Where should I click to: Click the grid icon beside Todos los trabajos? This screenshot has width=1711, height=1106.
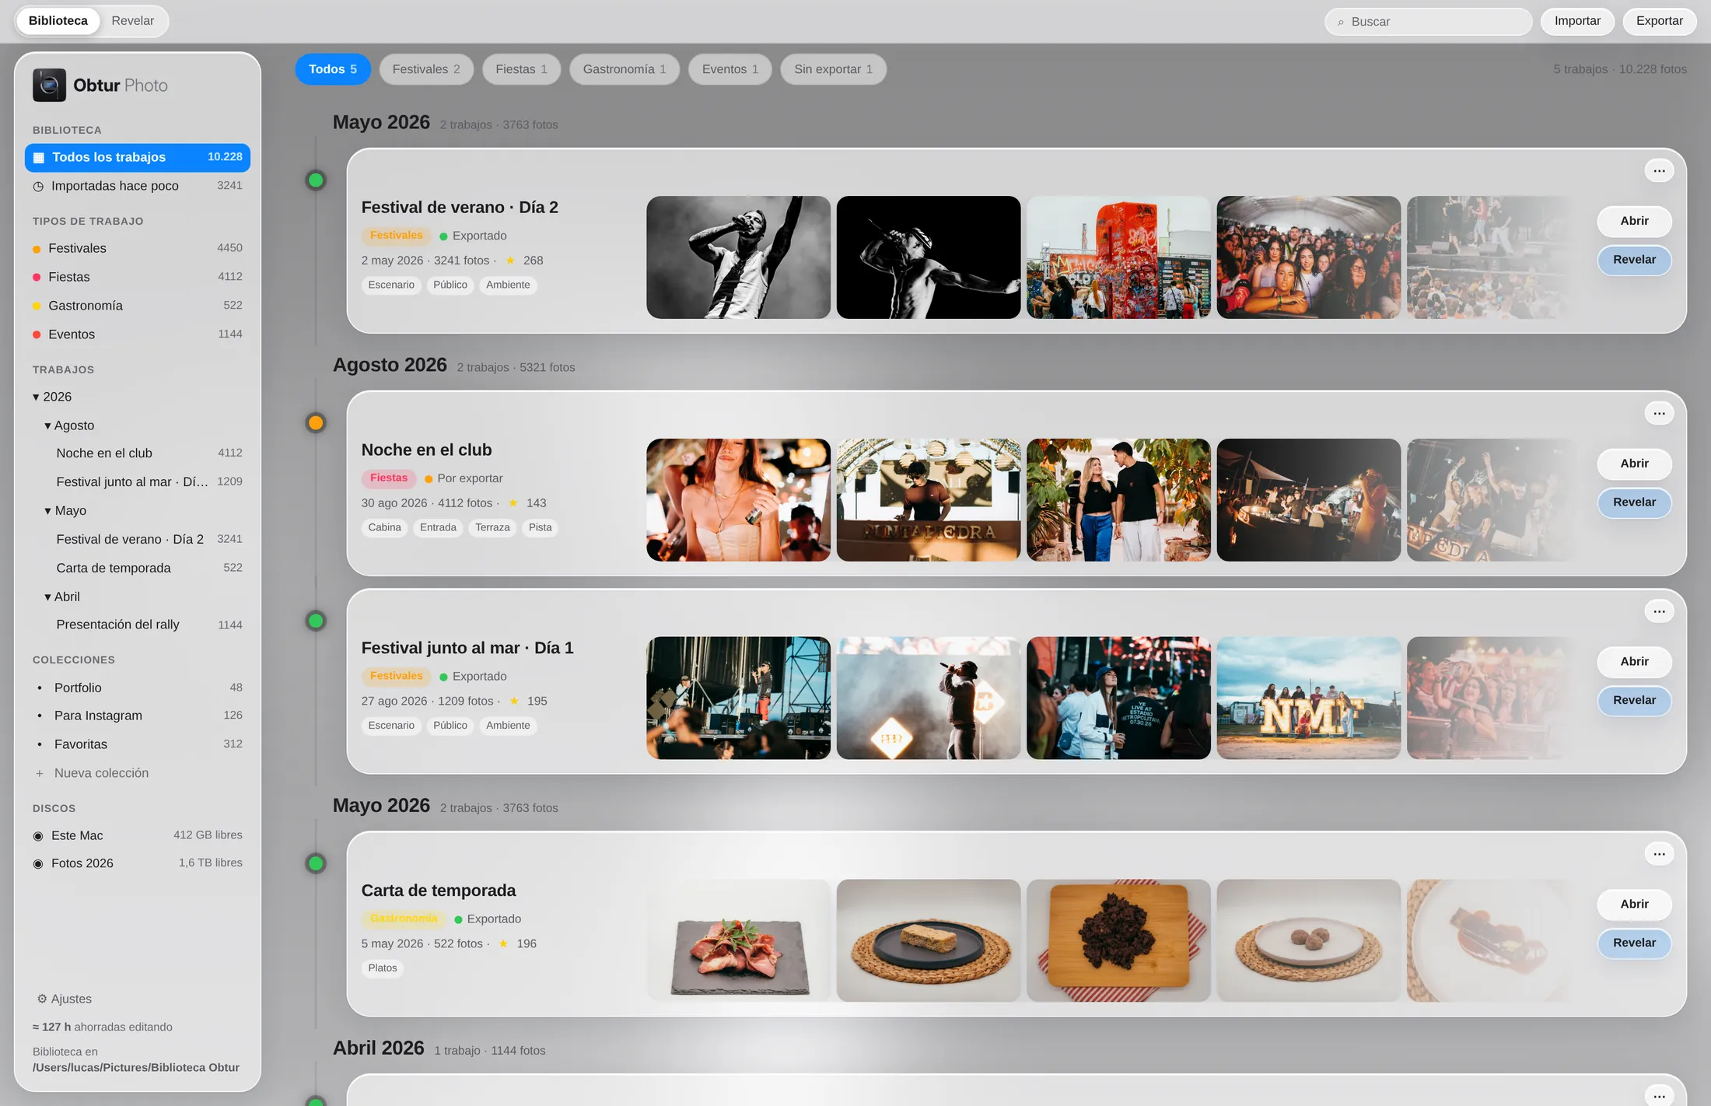[39, 158]
